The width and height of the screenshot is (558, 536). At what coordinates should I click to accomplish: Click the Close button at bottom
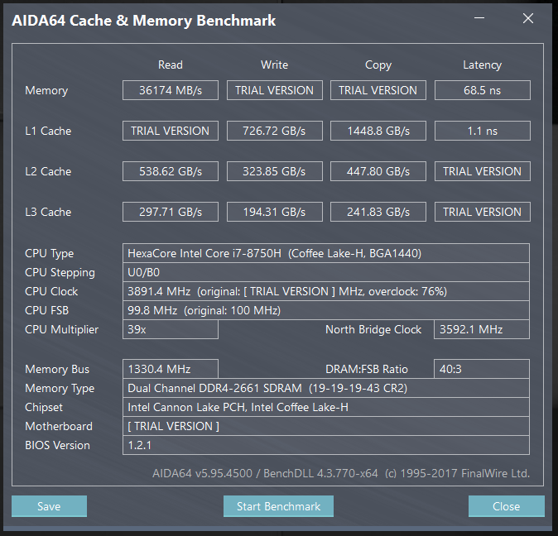(x=507, y=506)
